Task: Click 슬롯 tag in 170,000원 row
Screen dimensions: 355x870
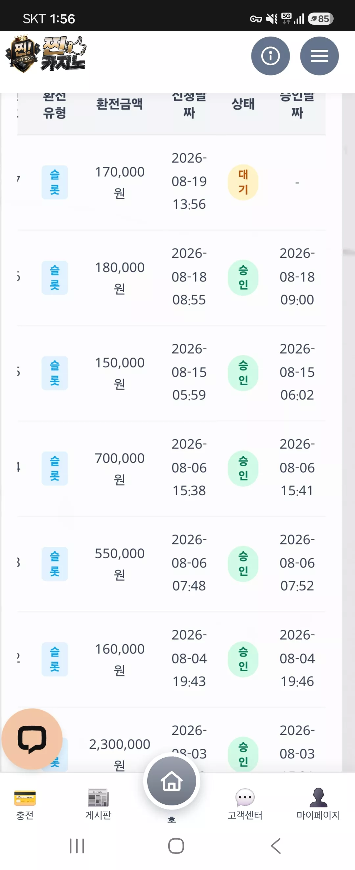Action: tap(55, 182)
